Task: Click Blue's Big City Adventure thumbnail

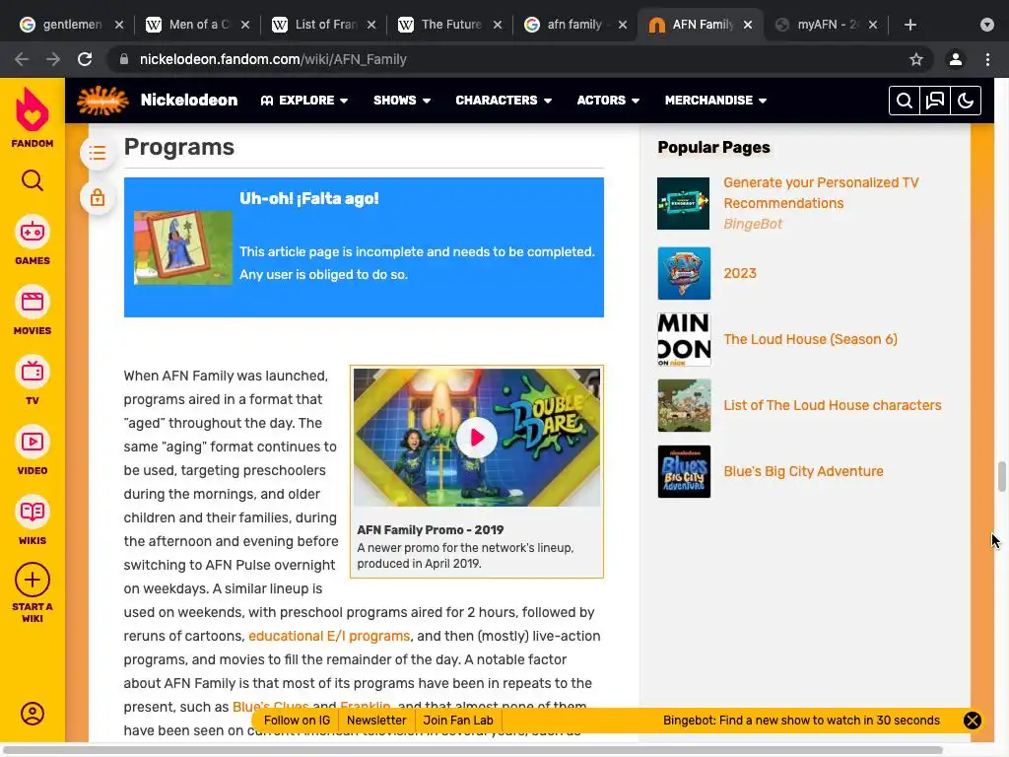Action: point(684,471)
